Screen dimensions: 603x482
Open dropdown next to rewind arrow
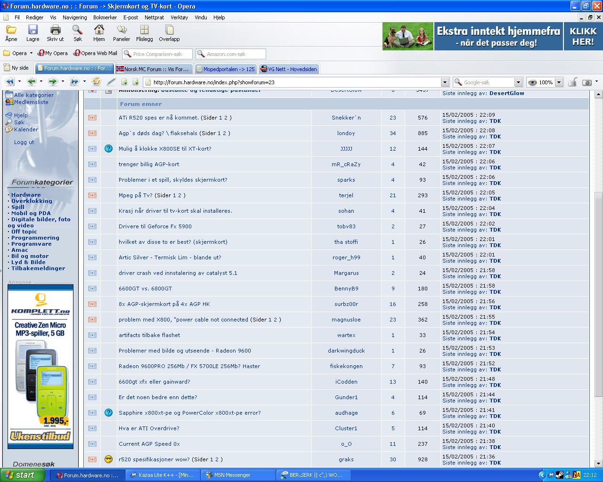20,82
